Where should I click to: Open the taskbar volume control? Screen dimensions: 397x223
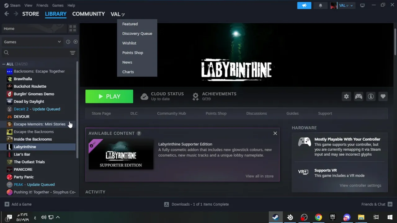pyautogui.click(x=43, y=217)
